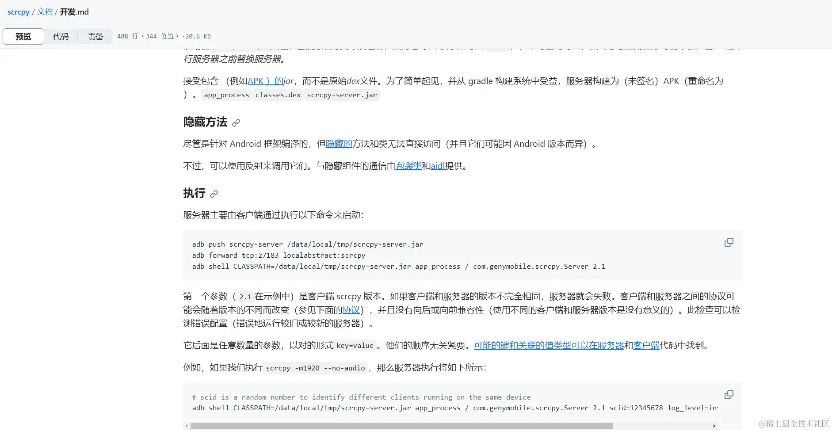Follow the APK）的 hyperlink

tap(265, 81)
